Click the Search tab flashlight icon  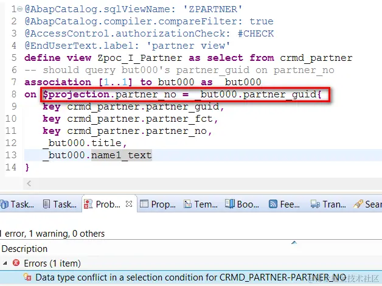(x=358, y=204)
